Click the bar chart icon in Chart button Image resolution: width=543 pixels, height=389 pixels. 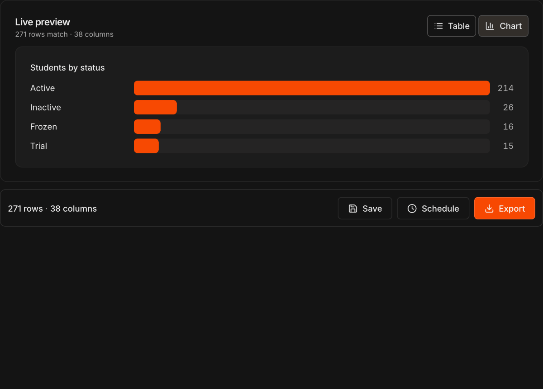[x=490, y=26]
